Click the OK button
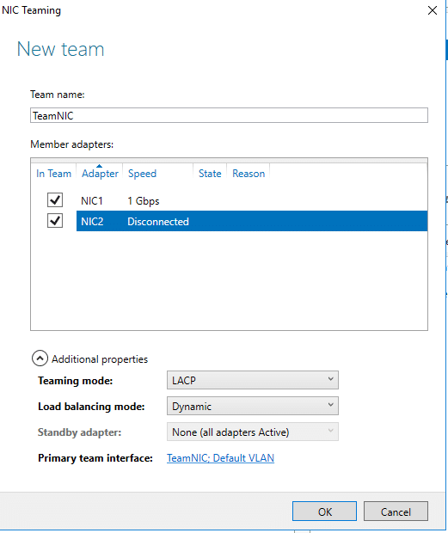 [324, 512]
